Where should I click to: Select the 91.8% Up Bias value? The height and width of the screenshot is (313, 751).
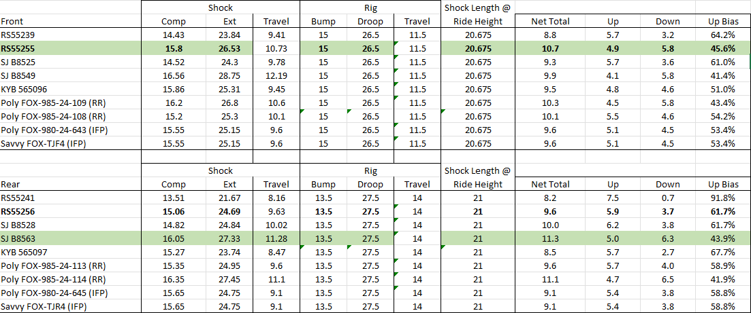(722, 198)
